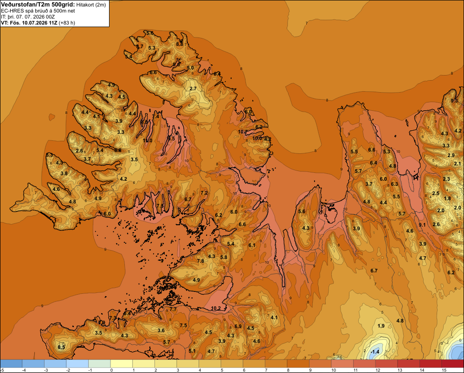Screen dimensions: 464x373
Task: Click the 2.7 temperature label on the northern highland
Action: 193,89
